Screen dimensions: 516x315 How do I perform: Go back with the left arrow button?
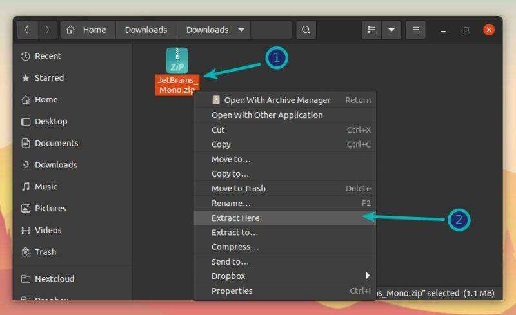(x=27, y=30)
